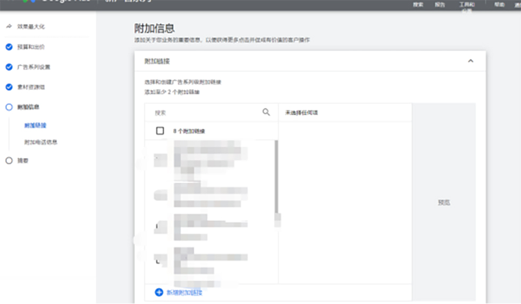Image resolution: width=521 pixels, height=304 pixels.
Task: Click the 效果最大化 arrow icon in sidebar
Action: click(x=9, y=26)
